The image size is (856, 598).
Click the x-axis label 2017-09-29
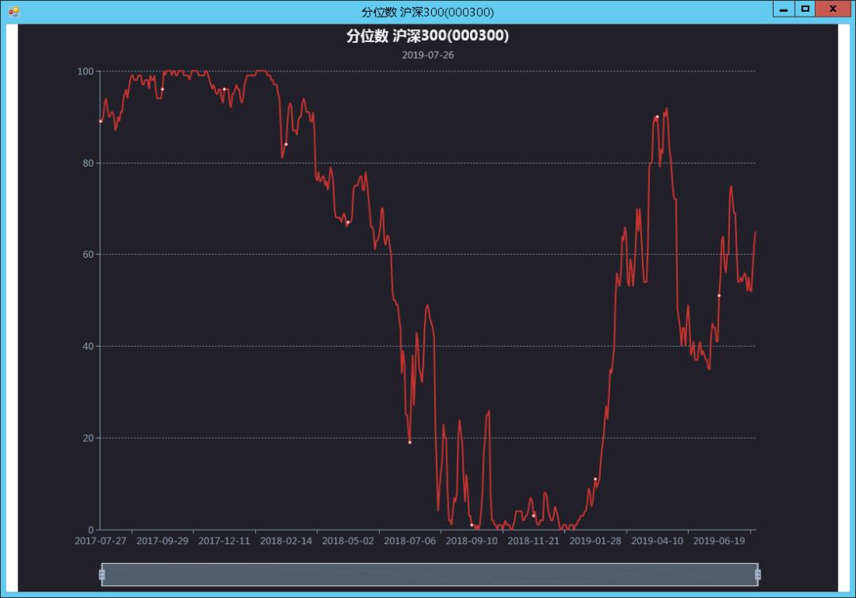[162, 541]
